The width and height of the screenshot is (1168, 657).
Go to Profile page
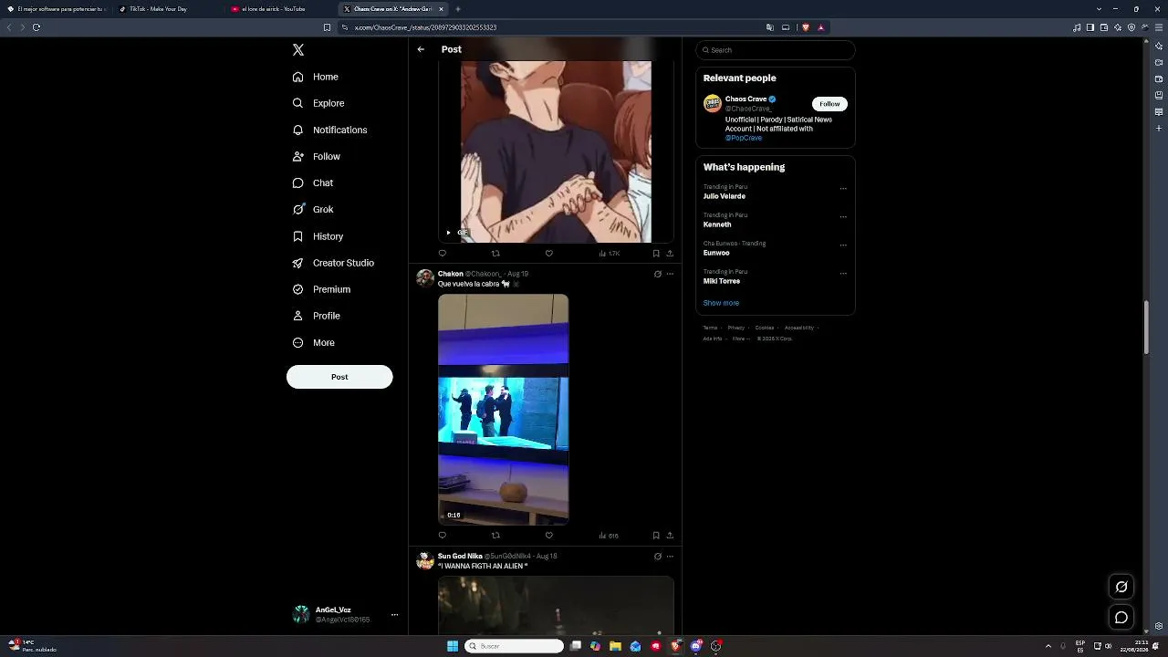click(316, 316)
